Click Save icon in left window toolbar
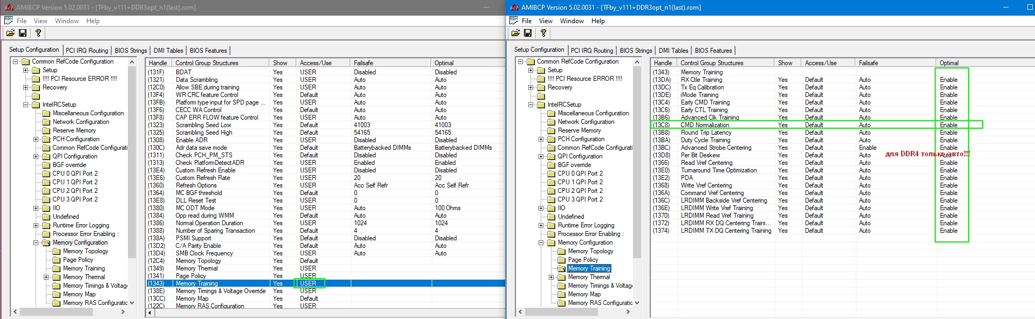The width and height of the screenshot is (1035, 319). point(23,33)
